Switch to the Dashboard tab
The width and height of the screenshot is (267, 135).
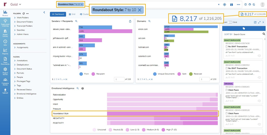58,14
